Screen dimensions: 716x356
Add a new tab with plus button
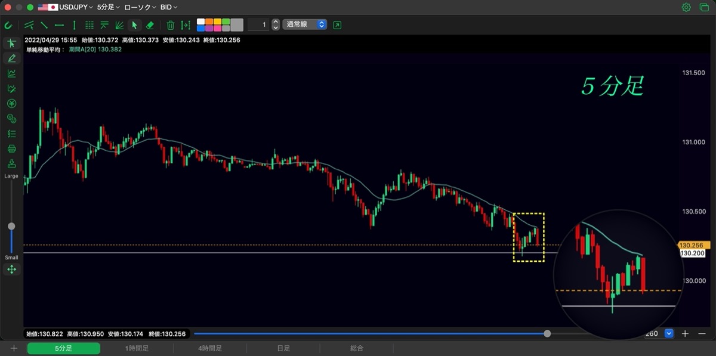(14, 348)
